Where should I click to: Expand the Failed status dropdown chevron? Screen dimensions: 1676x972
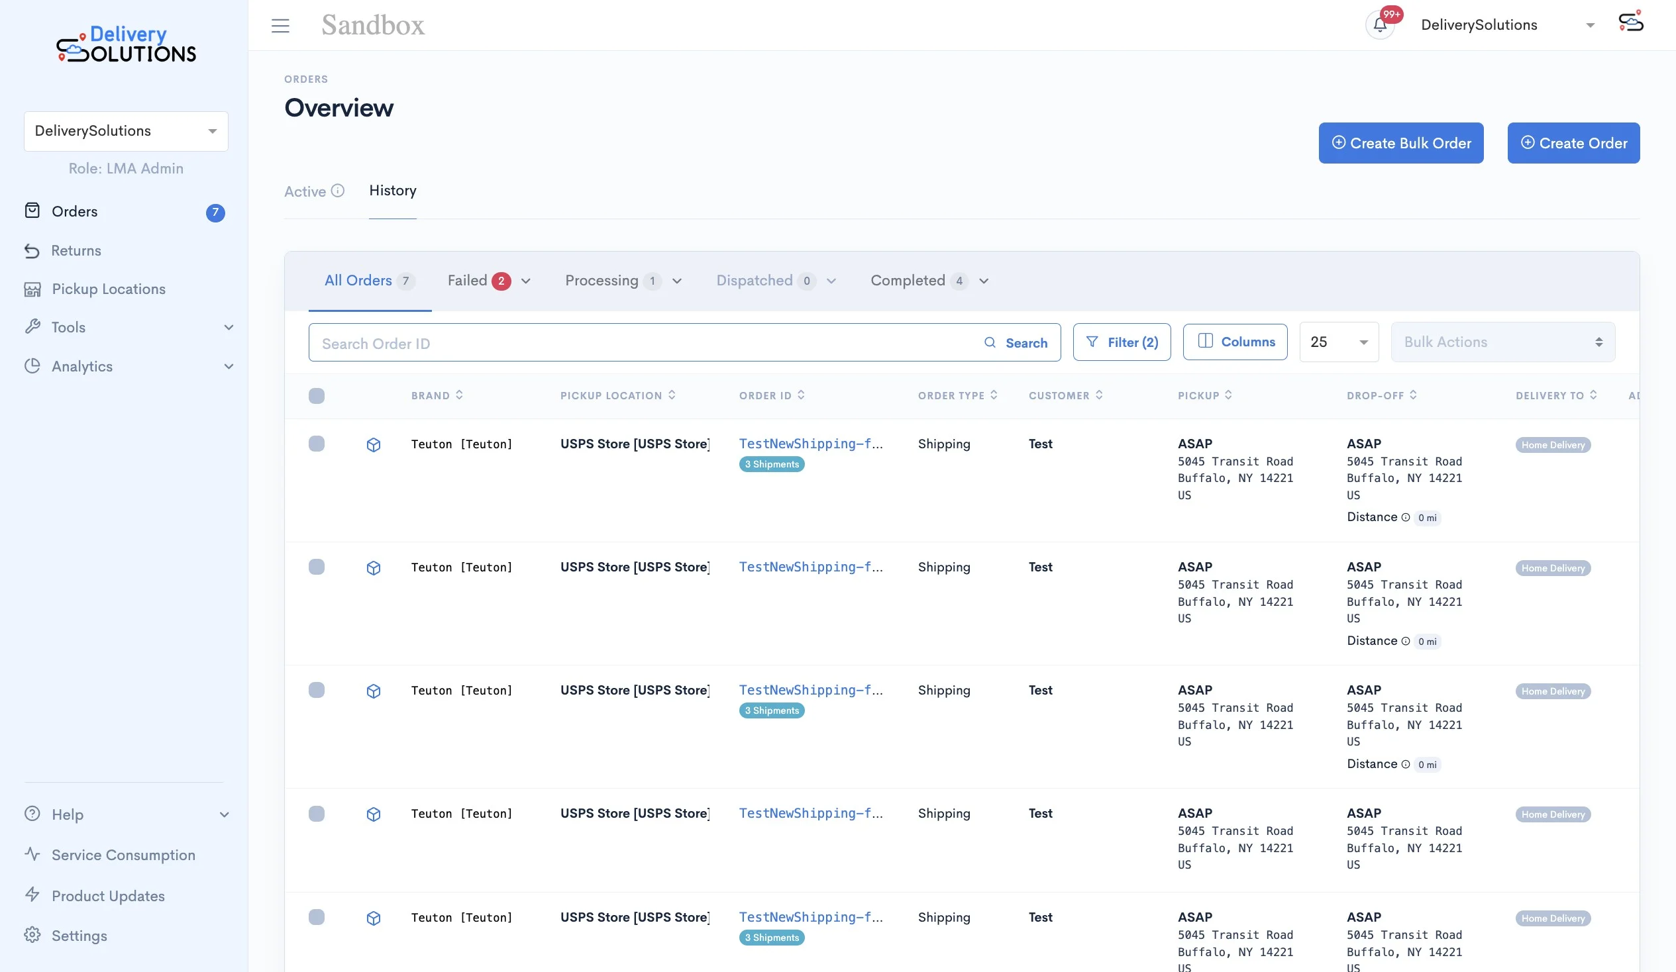pos(526,281)
